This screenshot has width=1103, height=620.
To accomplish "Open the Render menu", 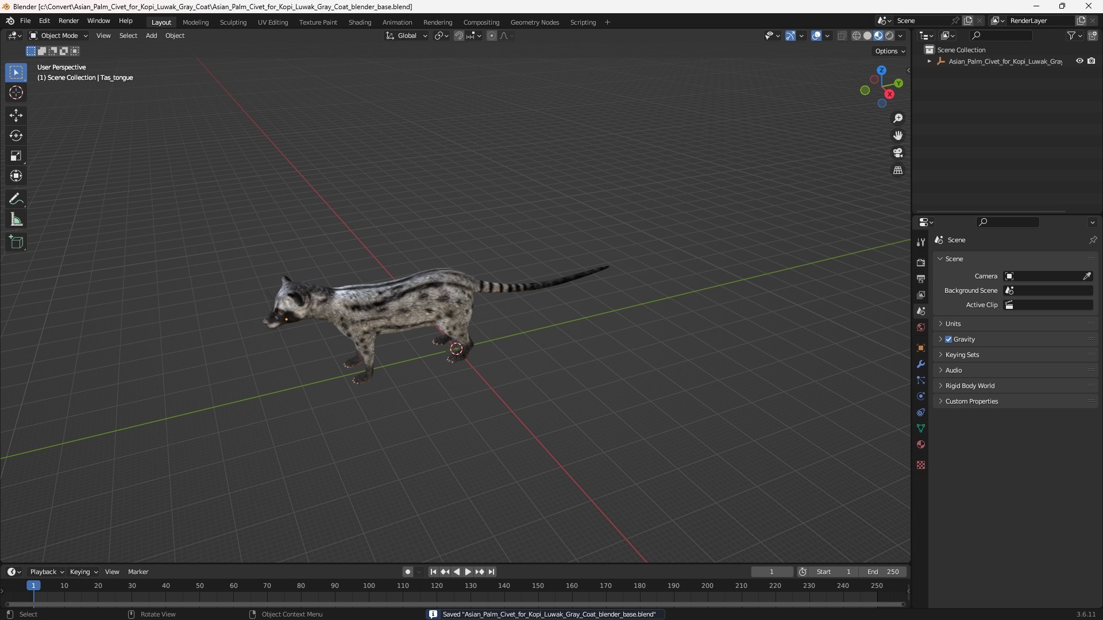I will click(x=68, y=21).
